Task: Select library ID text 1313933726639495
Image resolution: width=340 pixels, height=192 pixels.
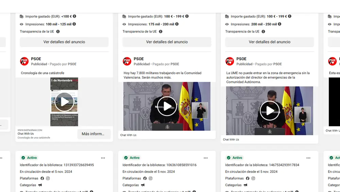Action: [x=79, y=165]
